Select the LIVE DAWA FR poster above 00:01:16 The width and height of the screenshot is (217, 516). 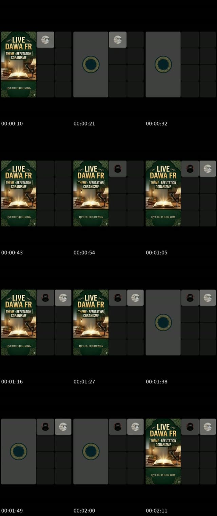coord(19,323)
